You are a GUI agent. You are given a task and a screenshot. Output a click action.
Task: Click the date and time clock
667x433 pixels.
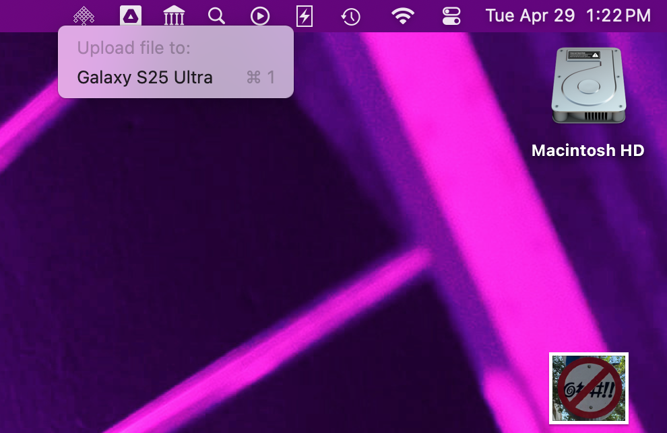pos(568,16)
